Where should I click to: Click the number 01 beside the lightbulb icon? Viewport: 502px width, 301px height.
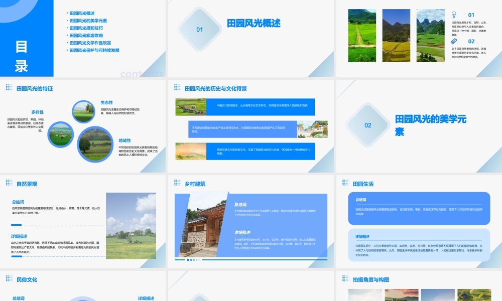click(471, 15)
